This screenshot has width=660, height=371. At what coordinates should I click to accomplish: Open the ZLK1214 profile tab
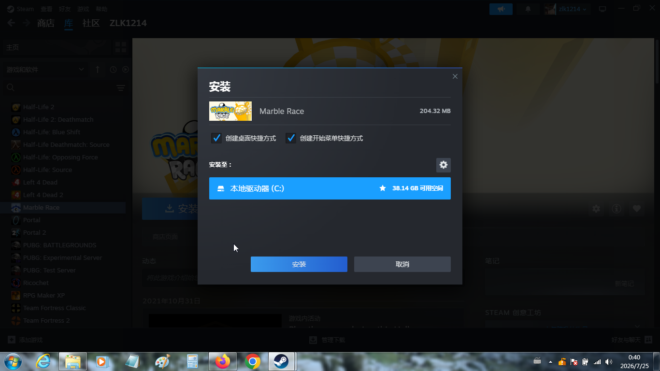[x=128, y=23]
